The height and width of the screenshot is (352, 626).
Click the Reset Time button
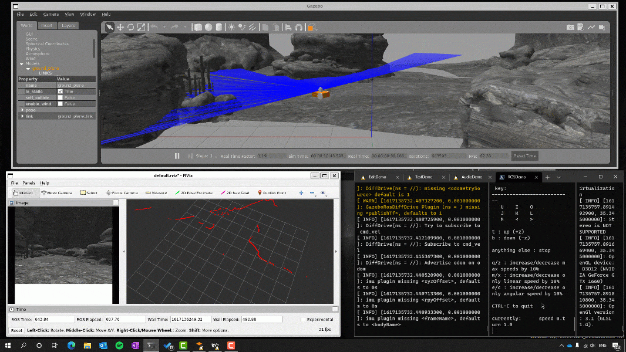pos(524,156)
